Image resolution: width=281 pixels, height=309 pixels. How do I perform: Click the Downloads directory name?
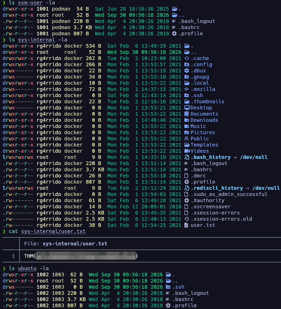point(204,120)
